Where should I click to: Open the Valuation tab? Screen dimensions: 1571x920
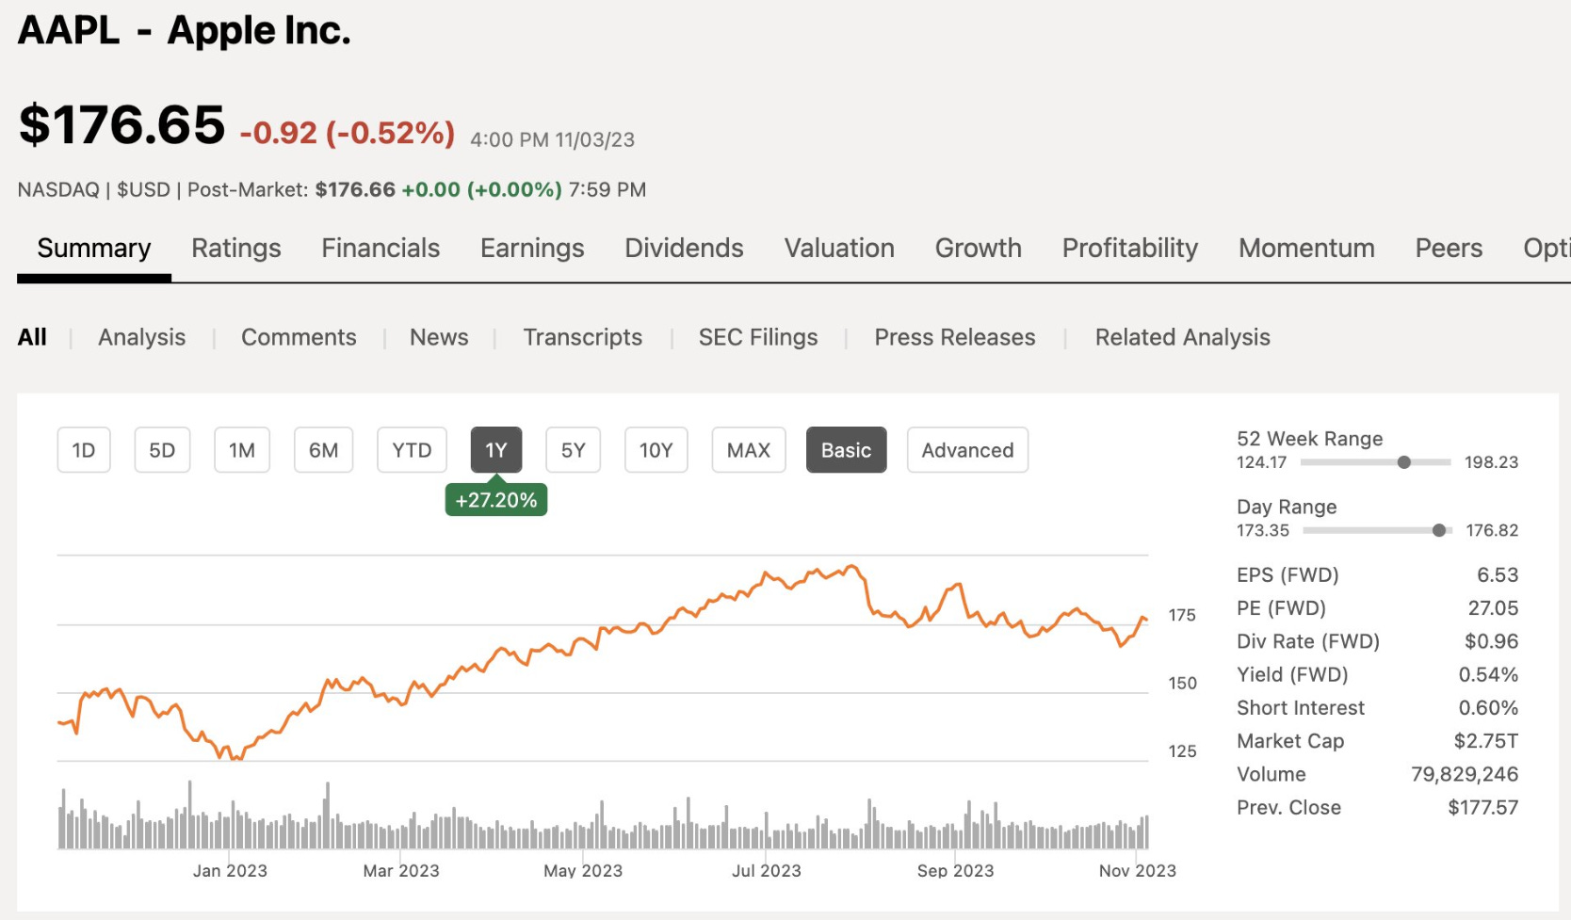click(839, 248)
